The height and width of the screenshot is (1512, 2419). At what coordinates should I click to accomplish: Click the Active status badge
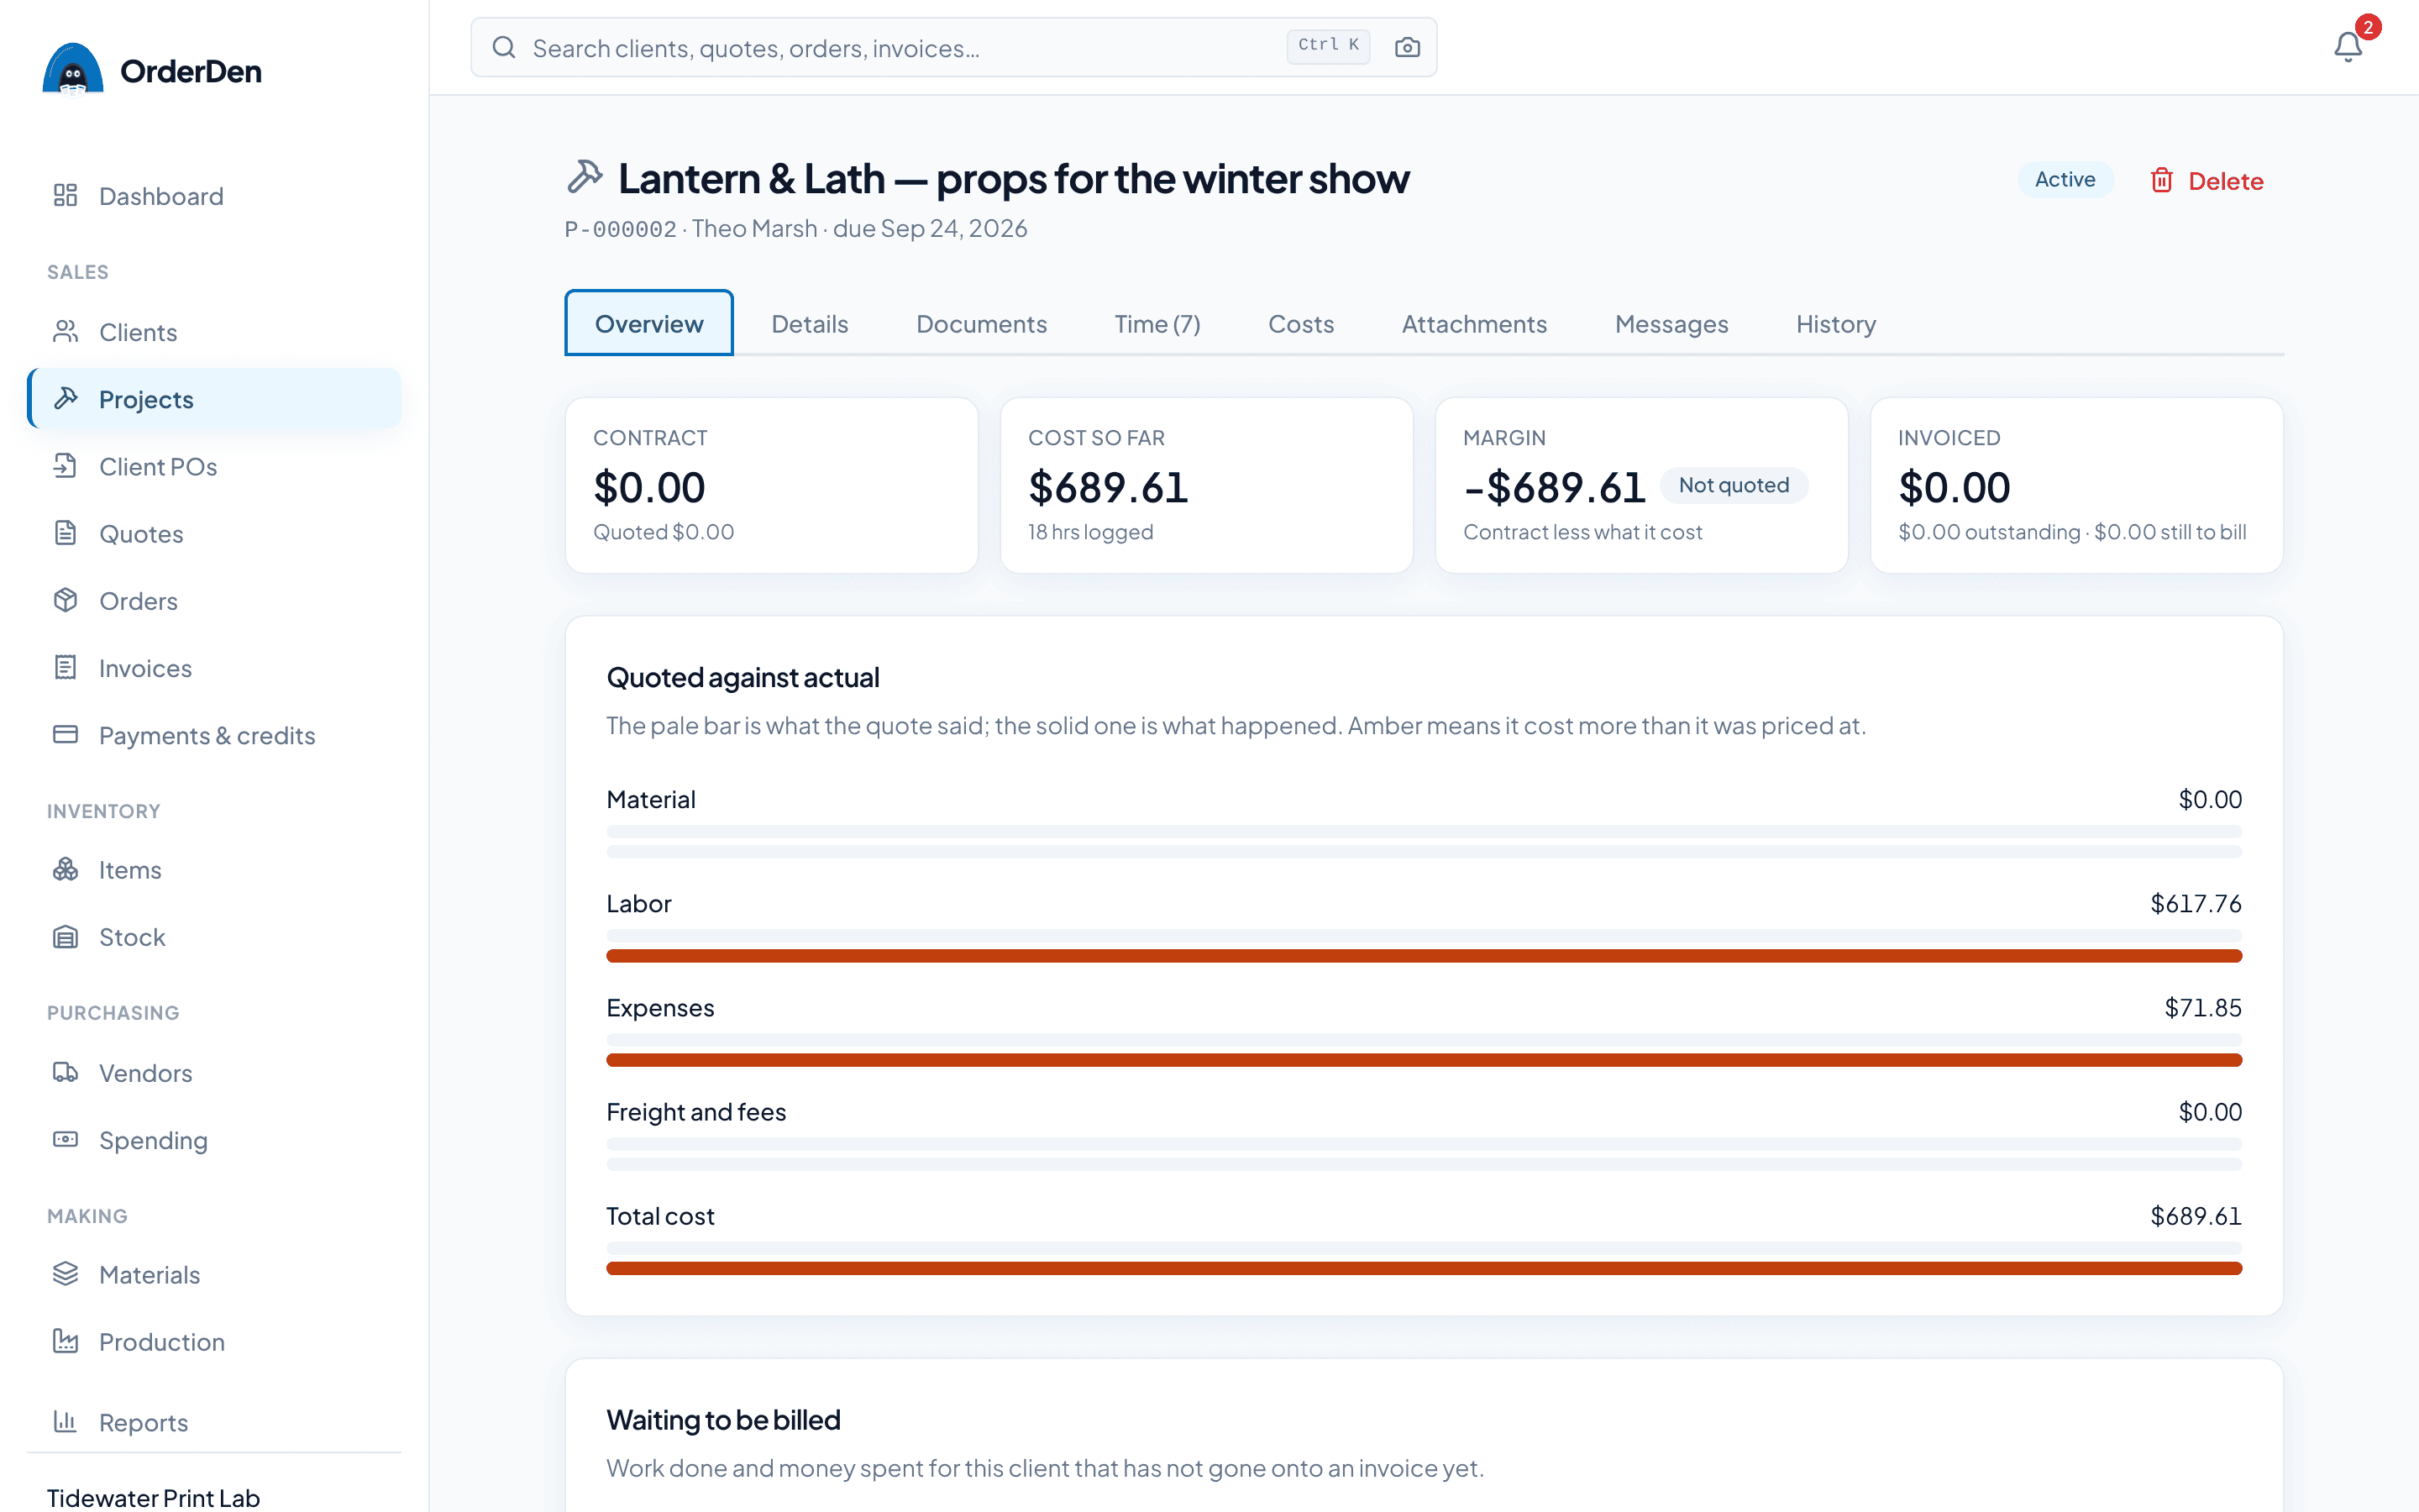click(2065, 180)
